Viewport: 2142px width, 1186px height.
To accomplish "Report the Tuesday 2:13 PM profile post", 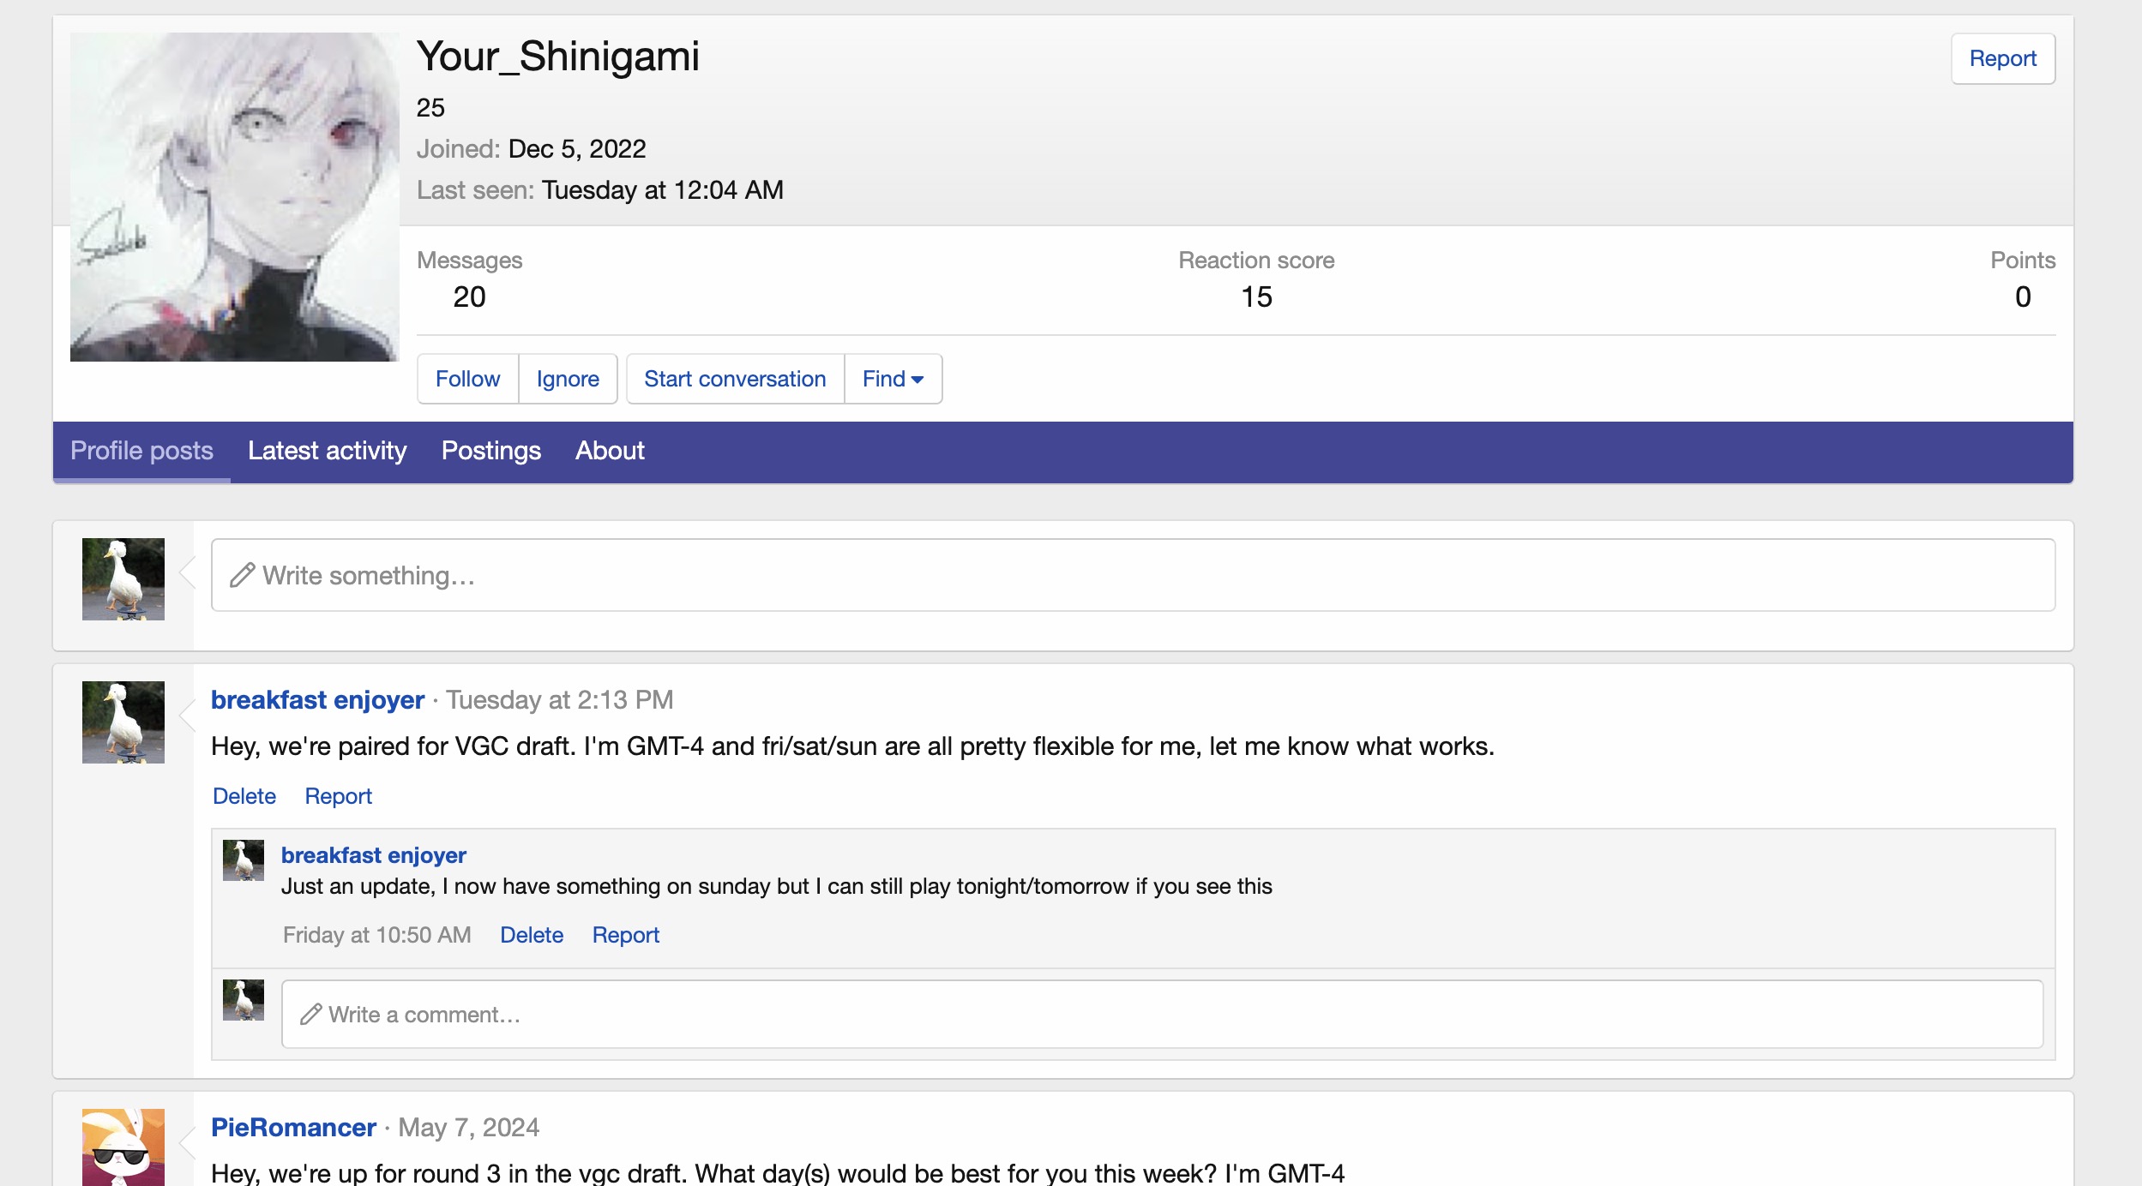I will [x=338, y=796].
